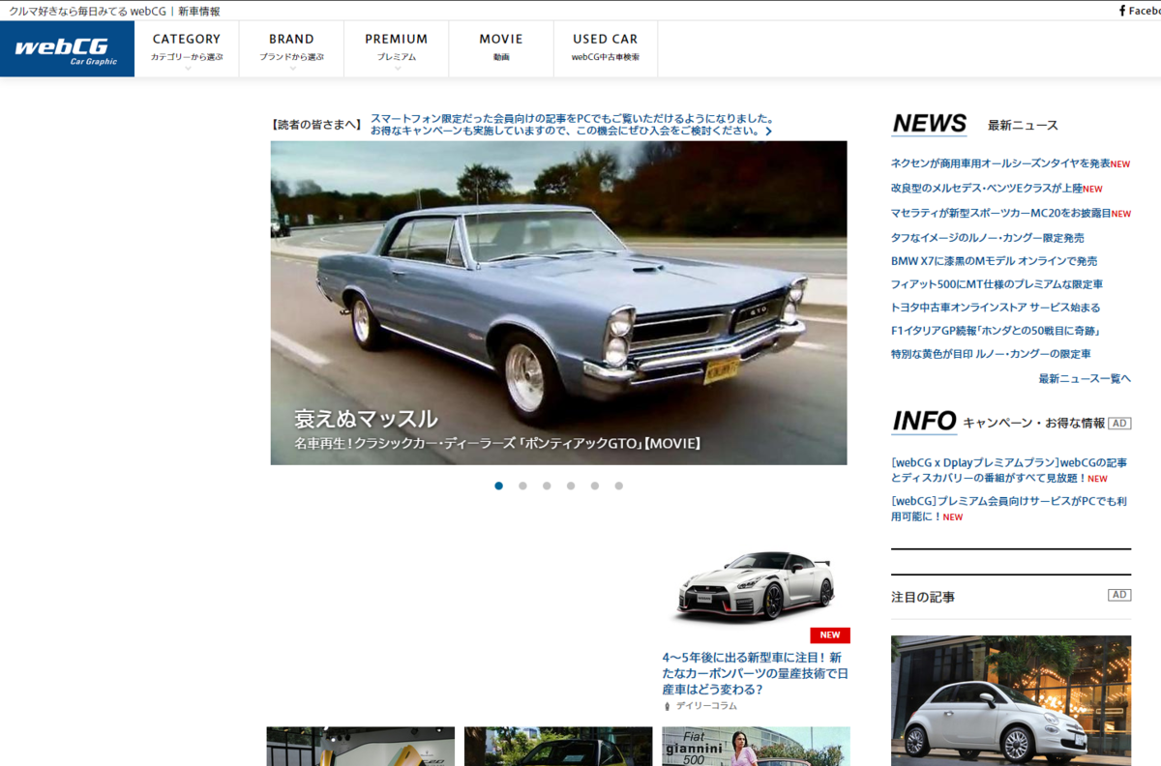Click the pen icon beside デイリーコラム
Viewport: 1161px width, 766px height.
click(667, 706)
